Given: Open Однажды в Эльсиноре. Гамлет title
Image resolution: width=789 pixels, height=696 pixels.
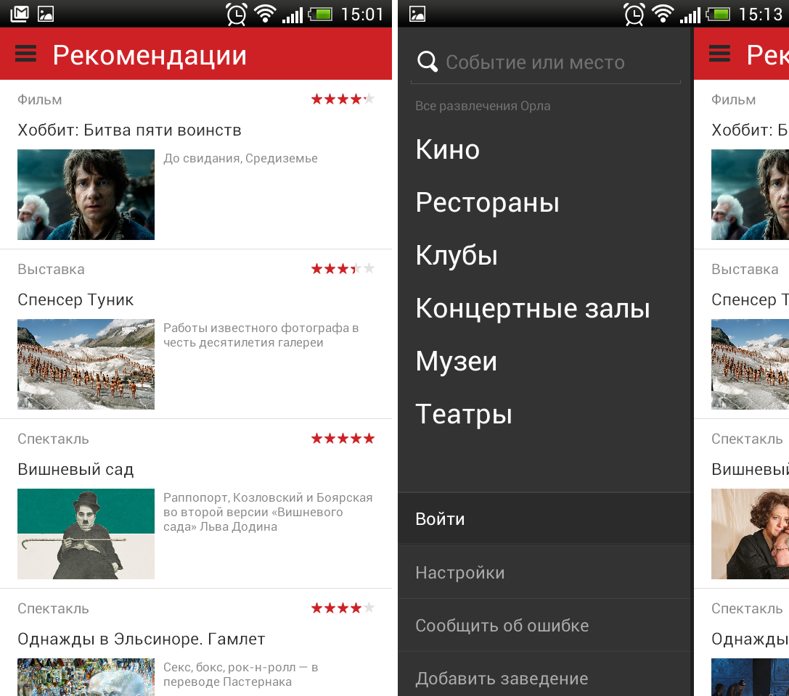Looking at the screenshot, I should coord(142,639).
